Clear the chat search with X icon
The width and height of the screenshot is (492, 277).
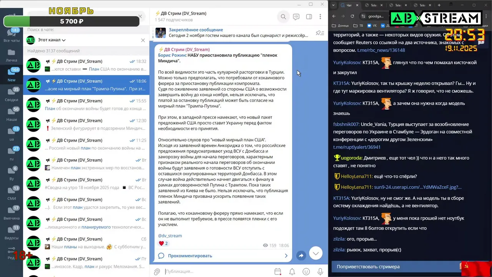(140, 17)
